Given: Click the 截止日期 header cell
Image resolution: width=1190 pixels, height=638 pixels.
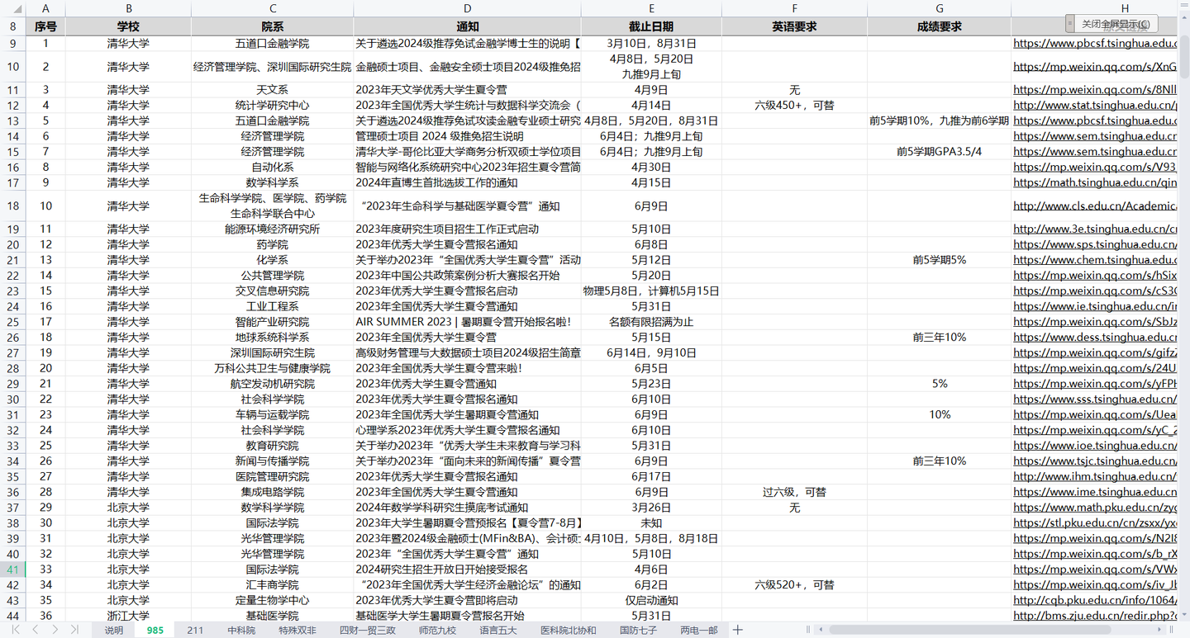Looking at the screenshot, I should tap(651, 26).
